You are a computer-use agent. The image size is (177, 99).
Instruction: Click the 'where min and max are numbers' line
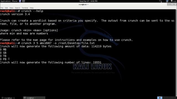24,34
